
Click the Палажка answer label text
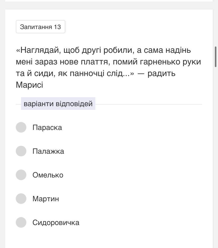[48, 151]
